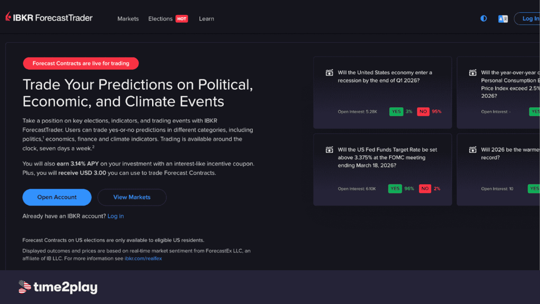The height and width of the screenshot is (304, 540).
Task: Click money icon on 2026 warmest card
Action: tap(472, 150)
